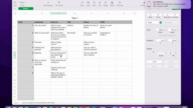Click the Unlock button
This screenshot has height=108, width=193.
pyautogui.click(x=171, y=62)
